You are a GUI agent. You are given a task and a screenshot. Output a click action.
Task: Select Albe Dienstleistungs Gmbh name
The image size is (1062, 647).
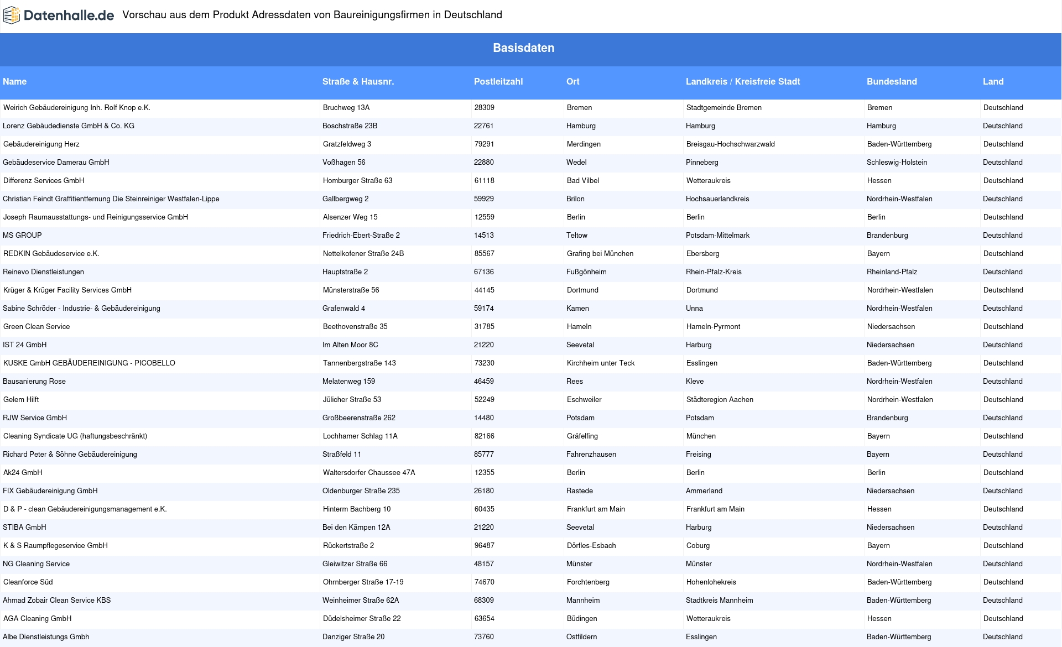click(x=46, y=637)
